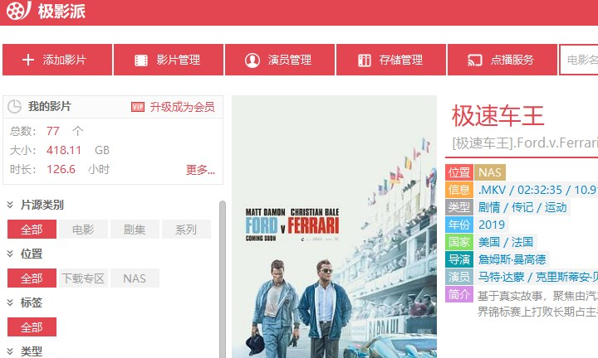The image size is (598, 358).
Task: Click the VIP badge icon
Action: click(x=138, y=107)
